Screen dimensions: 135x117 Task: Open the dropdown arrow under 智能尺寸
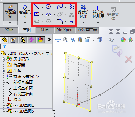coord(25,23)
